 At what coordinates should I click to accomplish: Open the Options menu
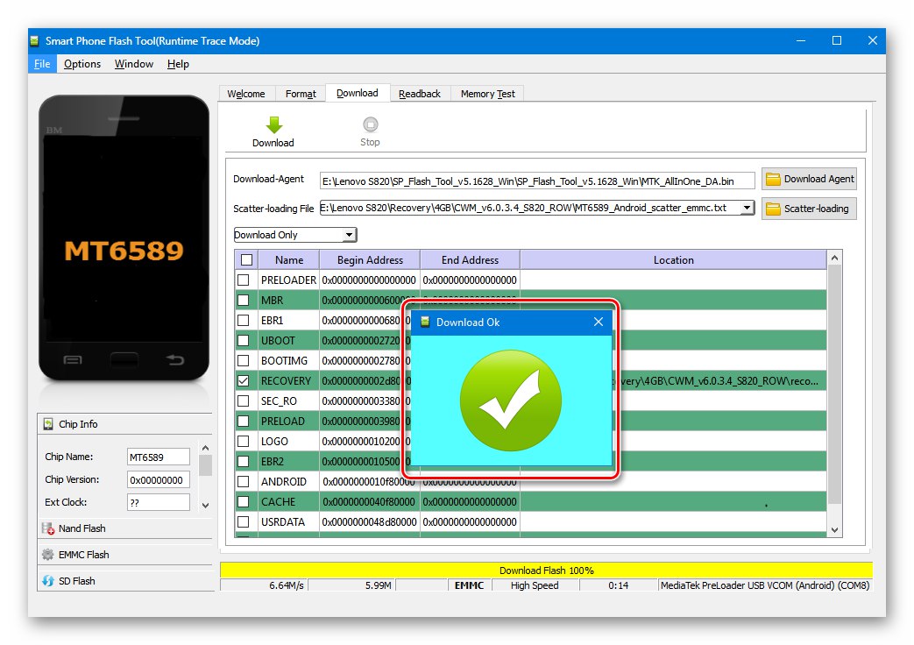81,63
